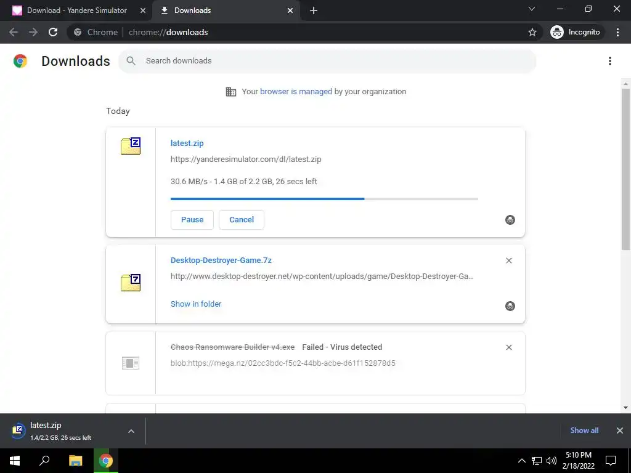This screenshot has height=473, width=631.
Task: Click the '30.6 MB/s - 1.4 GB of 2.2 GB' status
Action: (x=244, y=182)
